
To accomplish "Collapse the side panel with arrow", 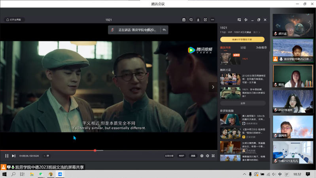I will coord(213,87).
